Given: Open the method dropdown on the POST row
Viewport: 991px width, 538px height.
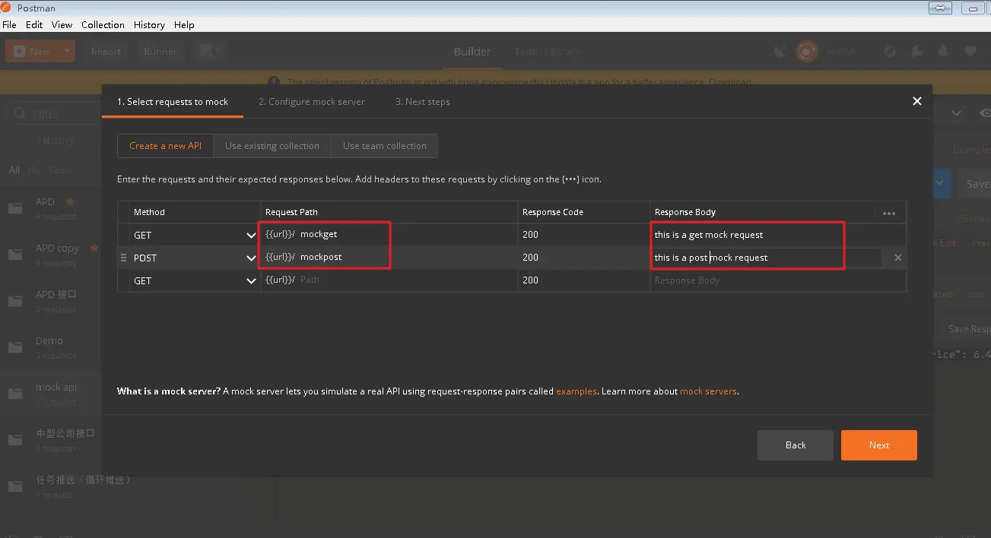Looking at the screenshot, I should pyautogui.click(x=251, y=258).
